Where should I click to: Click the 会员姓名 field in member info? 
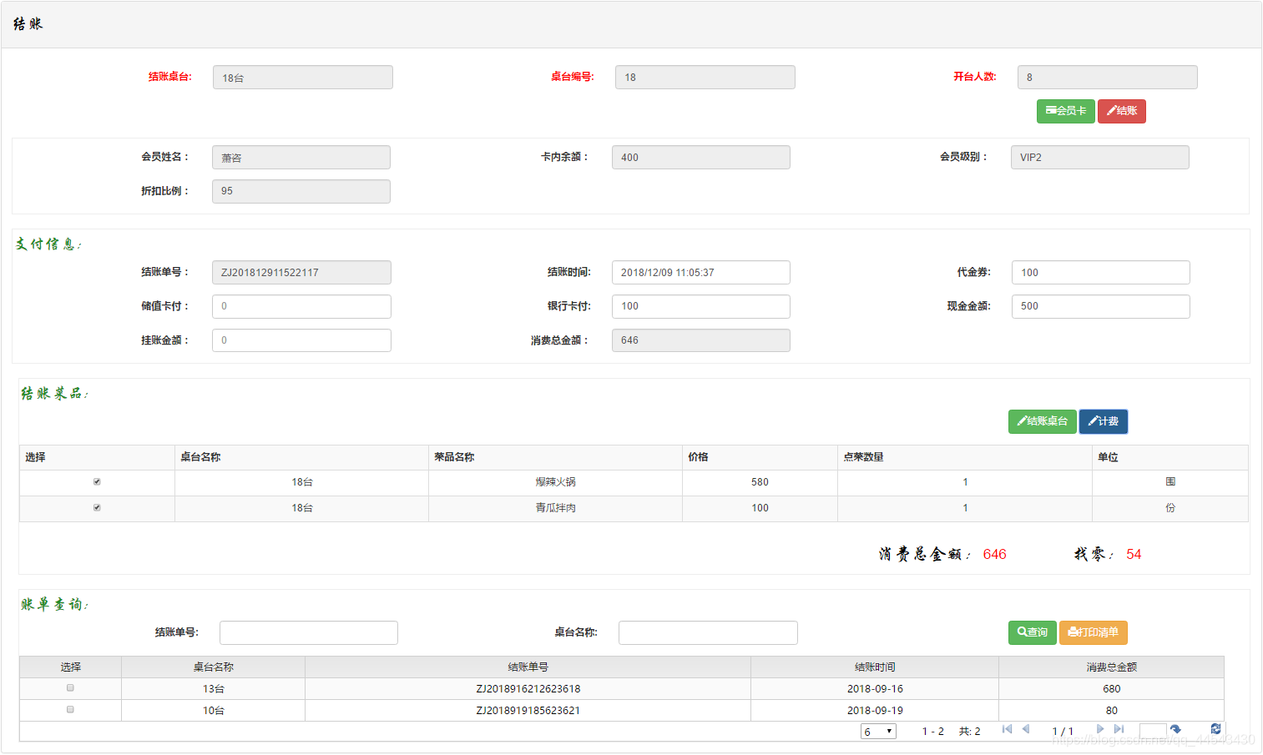coord(301,158)
